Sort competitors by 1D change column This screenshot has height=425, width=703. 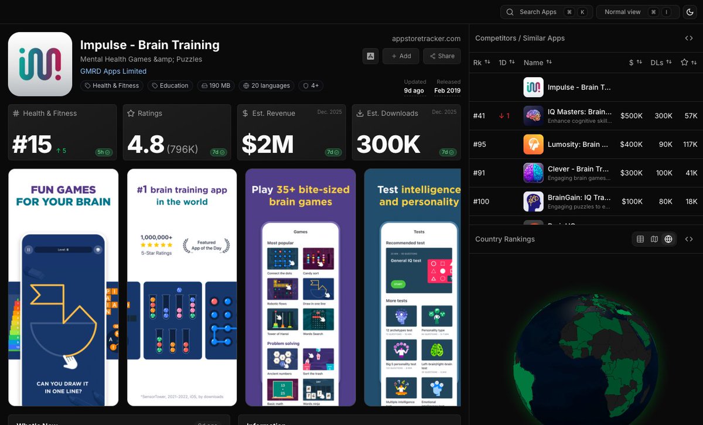click(x=507, y=62)
